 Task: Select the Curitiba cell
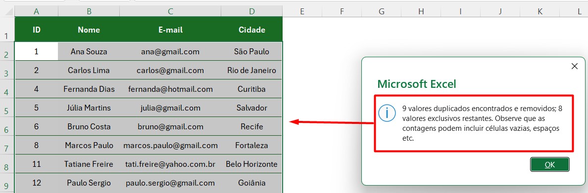(x=251, y=89)
